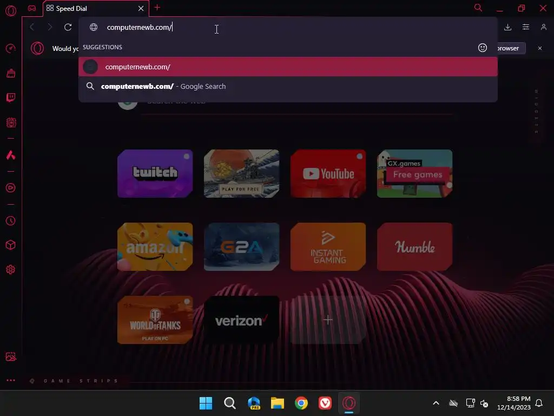Open the Verizon speed dial tile
Viewport: 554px width, 416px height.
pos(242,320)
